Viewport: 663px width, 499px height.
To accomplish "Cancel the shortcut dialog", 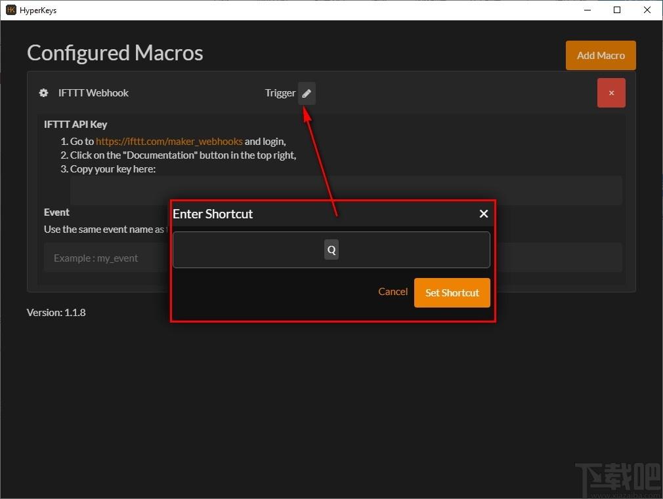I will coord(393,292).
